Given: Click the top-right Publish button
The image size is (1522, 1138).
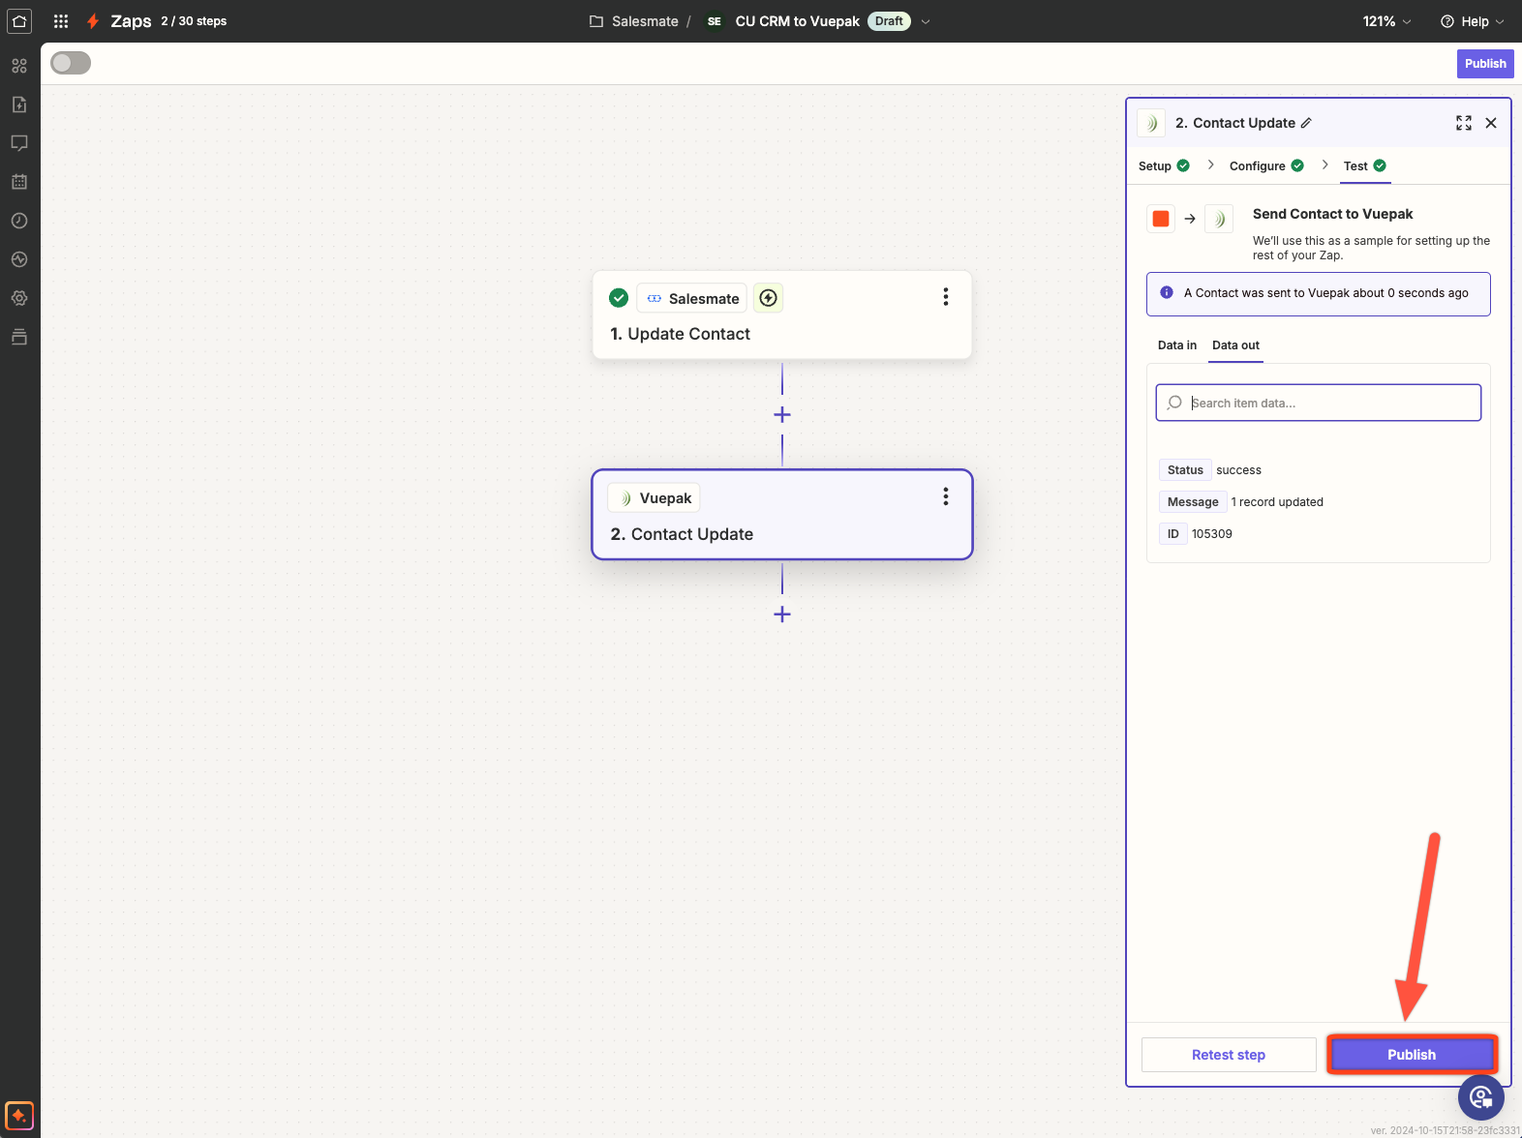Looking at the screenshot, I should point(1485,64).
